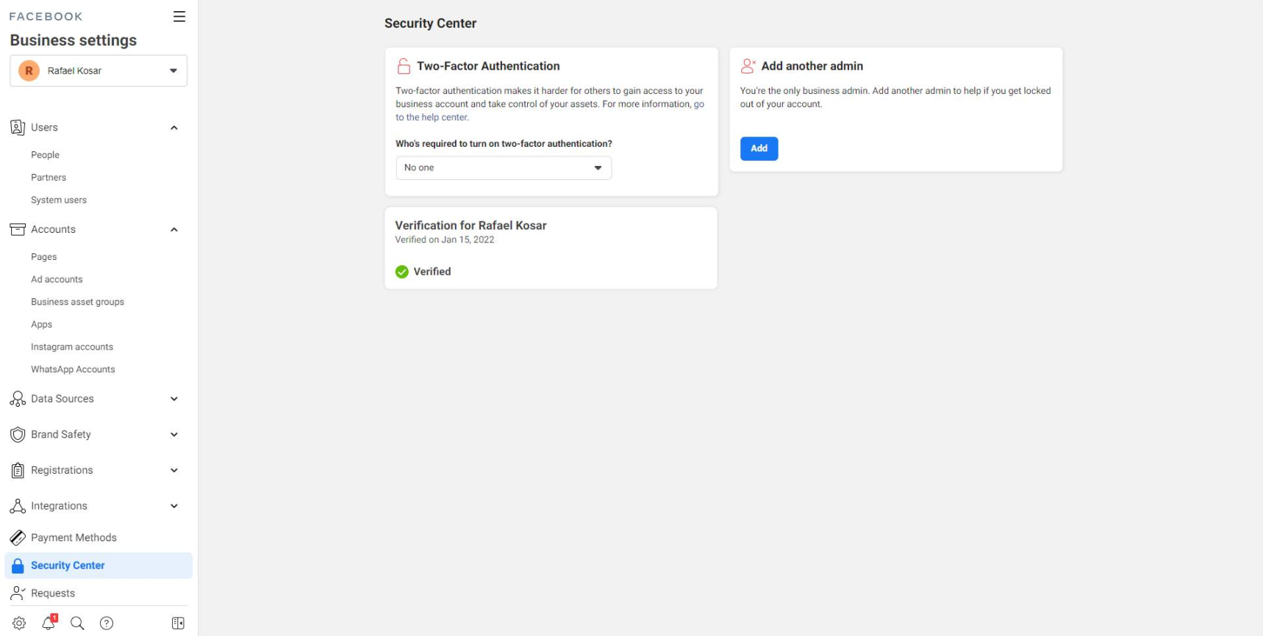The image size is (1263, 636).
Task: Open the help question mark icon
Action: click(x=107, y=623)
